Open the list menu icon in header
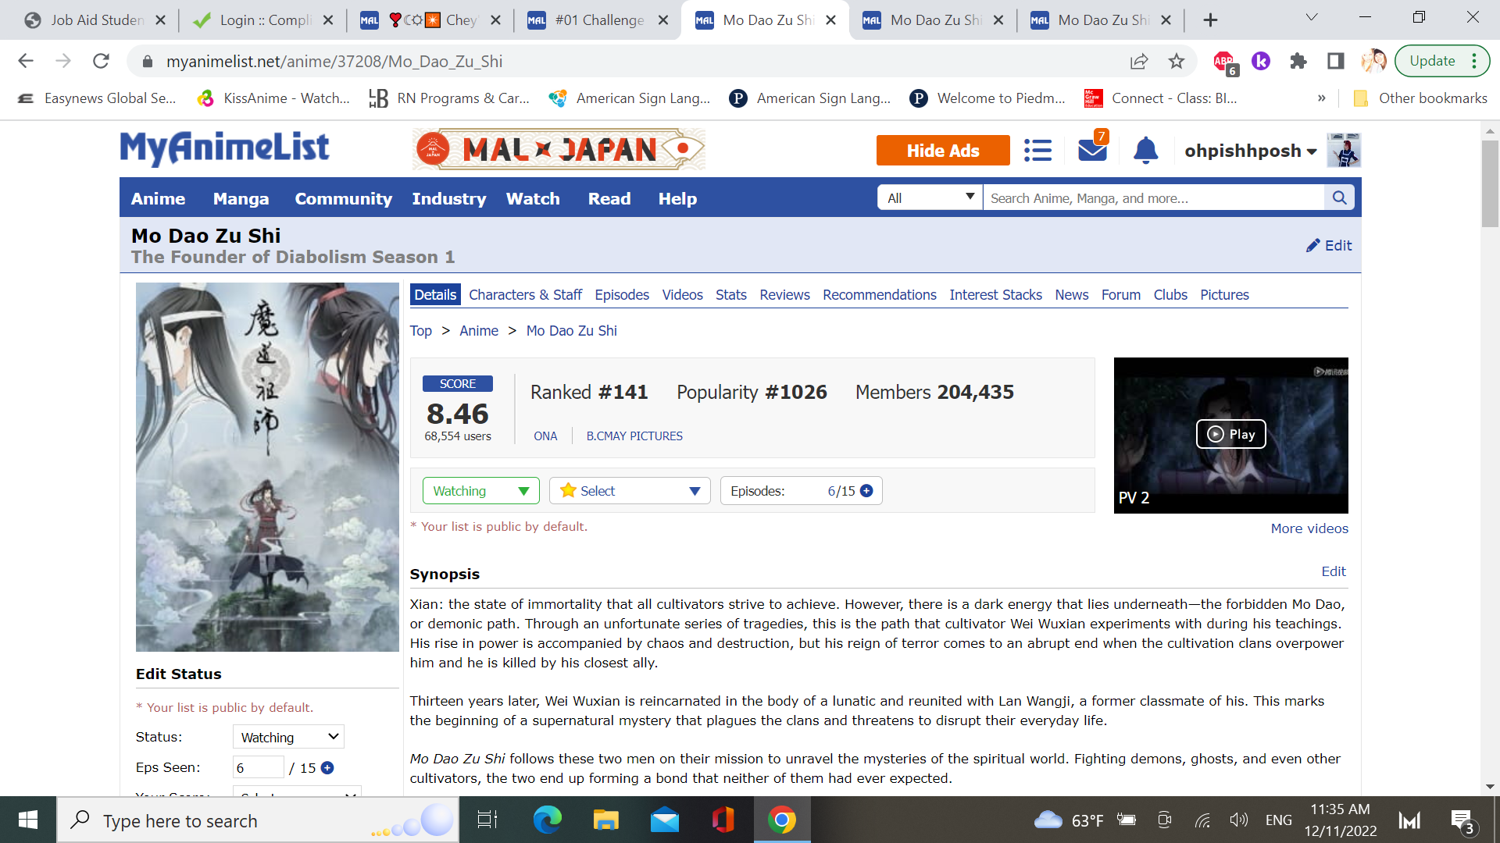1500x843 pixels. (x=1037, y=150)
